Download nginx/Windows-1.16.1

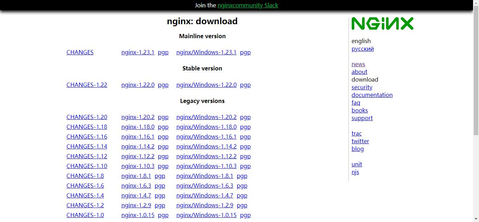[x=207, y=137]
